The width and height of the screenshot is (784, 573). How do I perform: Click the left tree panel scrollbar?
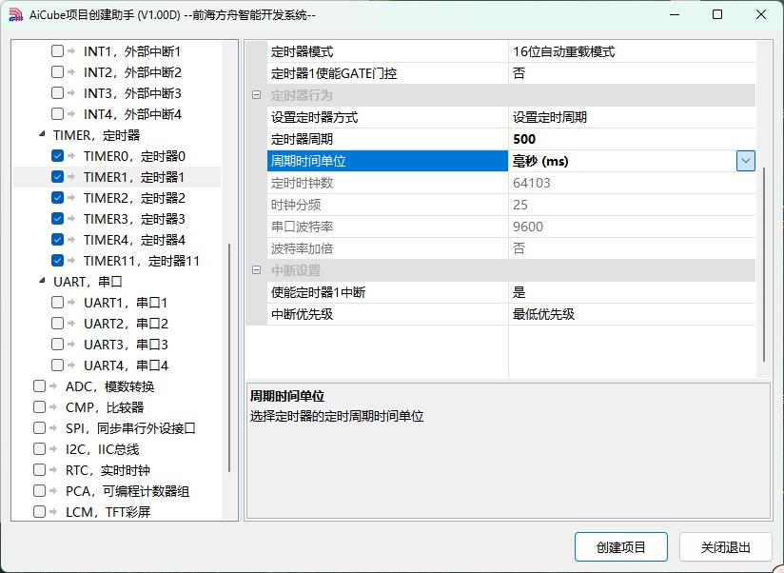(x=229, y=358)
